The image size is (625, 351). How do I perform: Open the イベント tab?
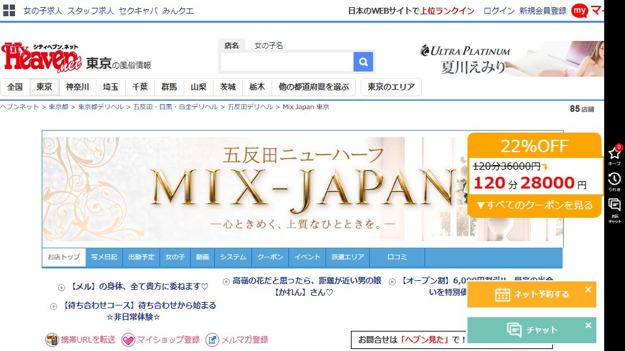(x=307, y=257)
